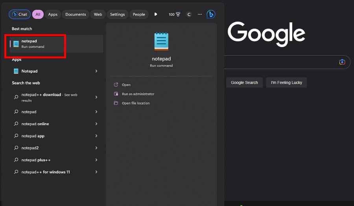
Task: Click search magnifier beside notepad app
Action: (x=16, y=136)
